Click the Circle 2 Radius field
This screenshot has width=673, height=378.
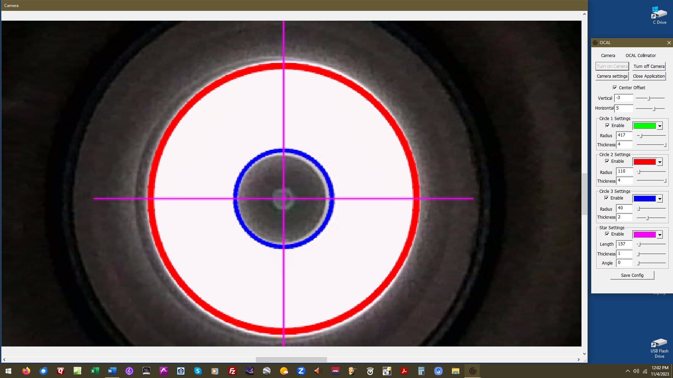pos(625,171)
